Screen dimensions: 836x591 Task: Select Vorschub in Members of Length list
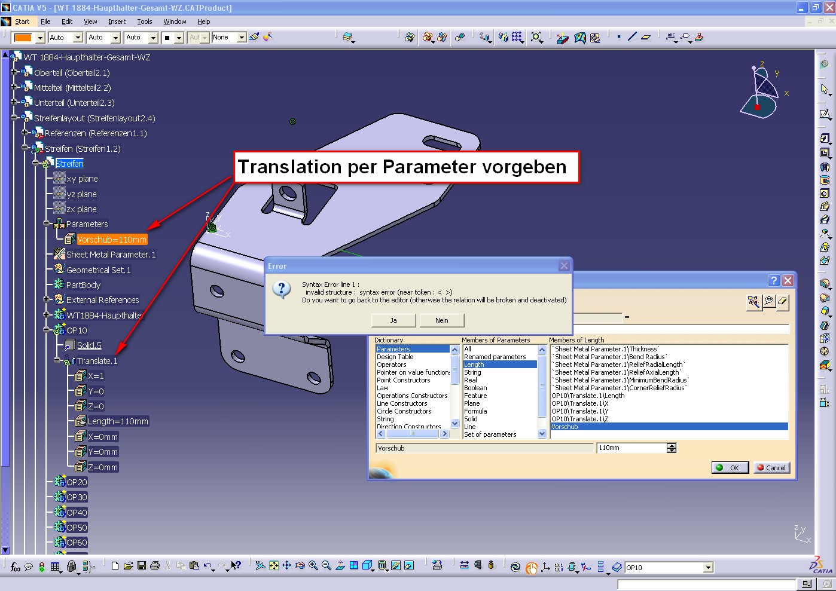(669, 427)
